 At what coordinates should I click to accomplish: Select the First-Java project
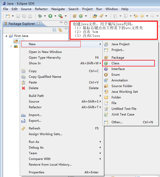[x=21, y=36]
